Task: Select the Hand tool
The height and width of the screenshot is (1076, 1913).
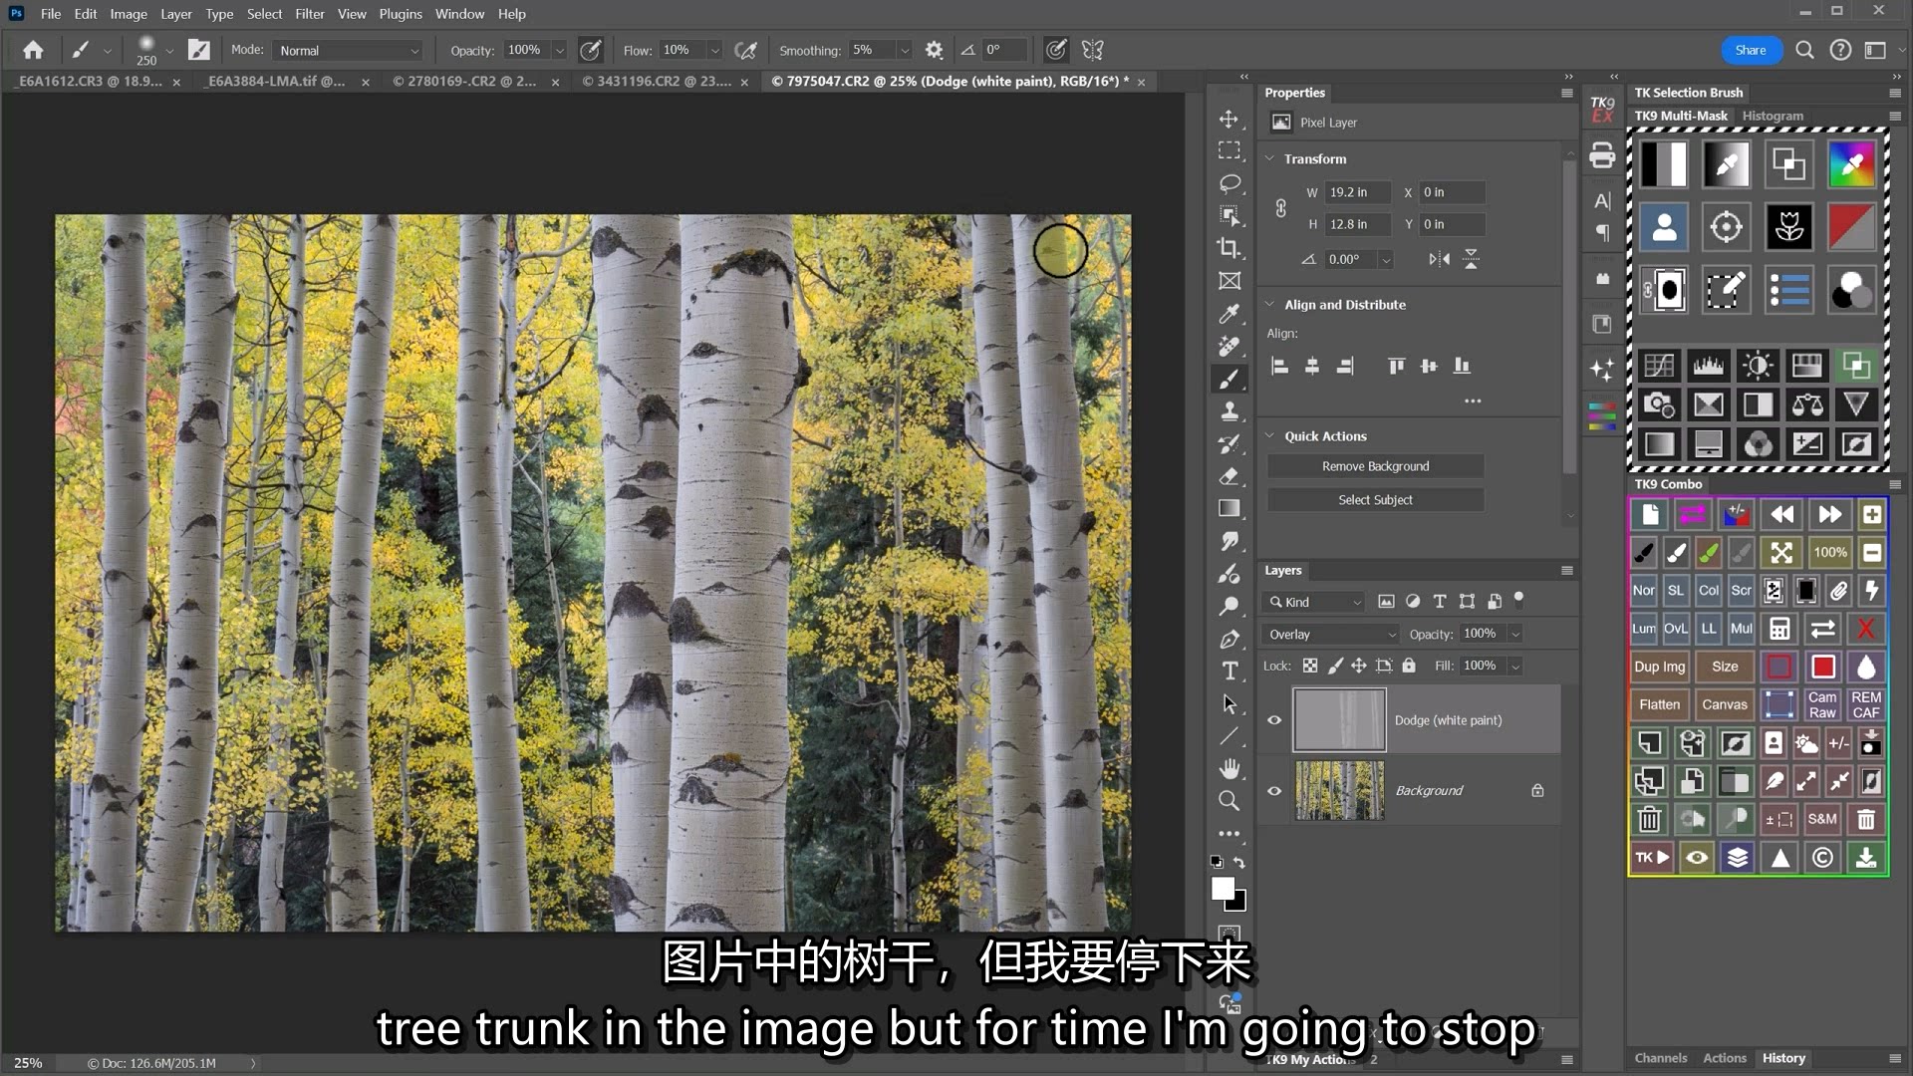Action: pos(1230,768)
